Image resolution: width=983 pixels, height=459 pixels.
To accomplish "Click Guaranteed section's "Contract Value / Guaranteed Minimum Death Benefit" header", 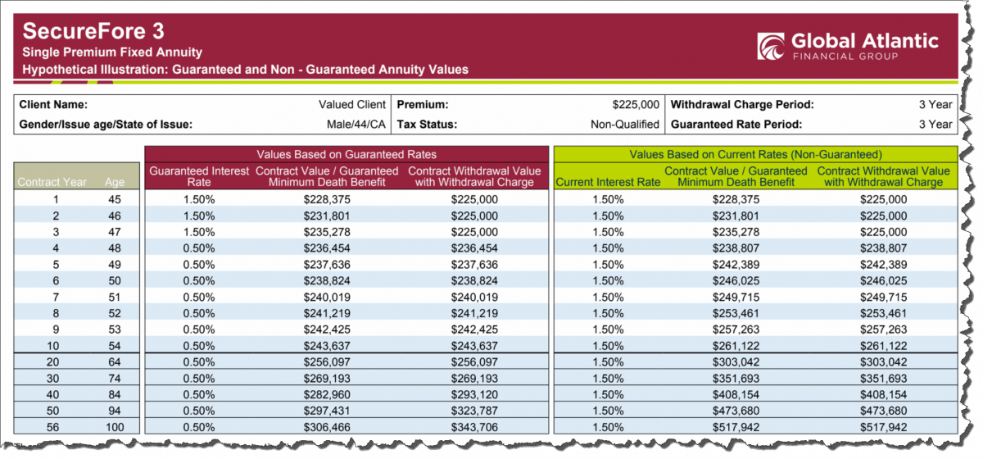I will (326, 176).
